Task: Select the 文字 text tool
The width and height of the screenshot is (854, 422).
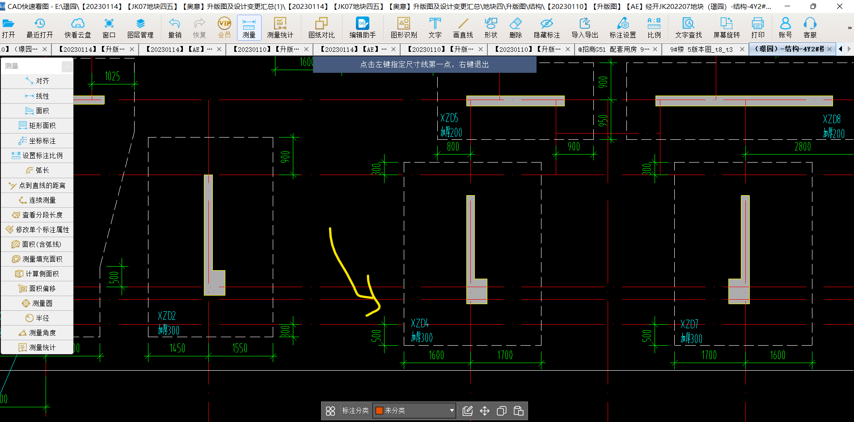Action: coord(435,28)
